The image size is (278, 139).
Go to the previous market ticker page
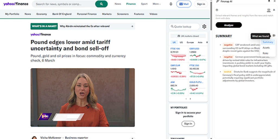[x=186, y=99]
